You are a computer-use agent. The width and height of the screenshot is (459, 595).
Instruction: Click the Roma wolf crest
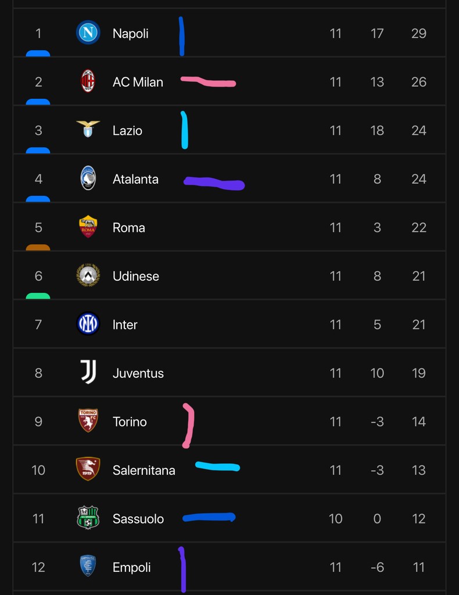[88, 227]
